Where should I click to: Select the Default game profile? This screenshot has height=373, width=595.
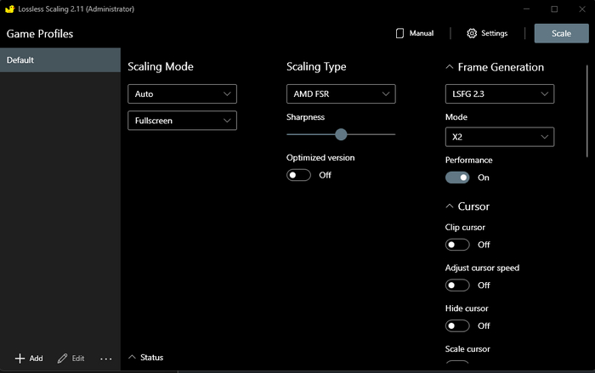pos(60,60)
